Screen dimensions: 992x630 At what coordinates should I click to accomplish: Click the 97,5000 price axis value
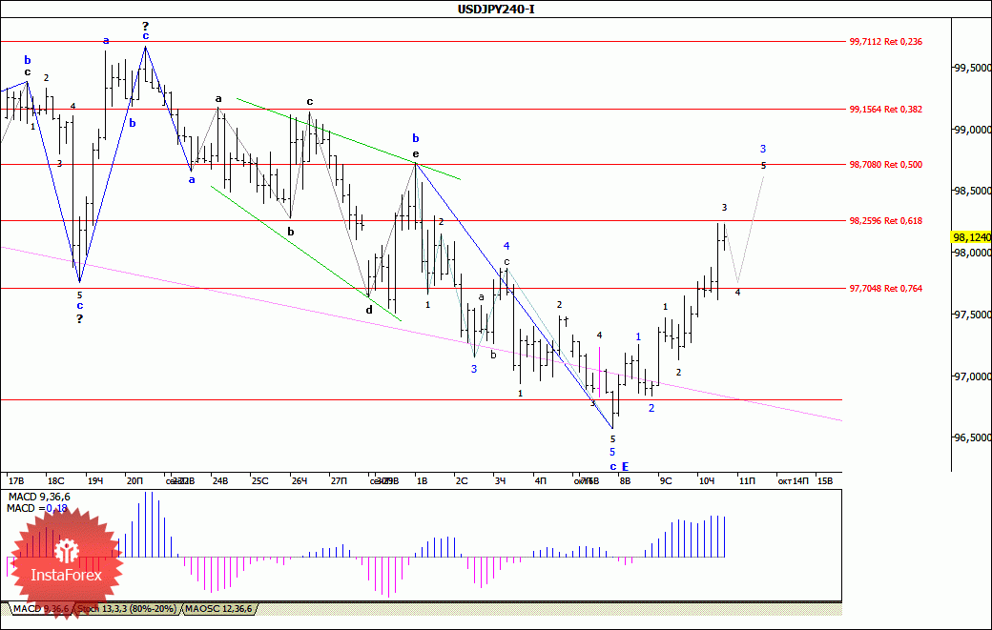(x=972, y=315)
